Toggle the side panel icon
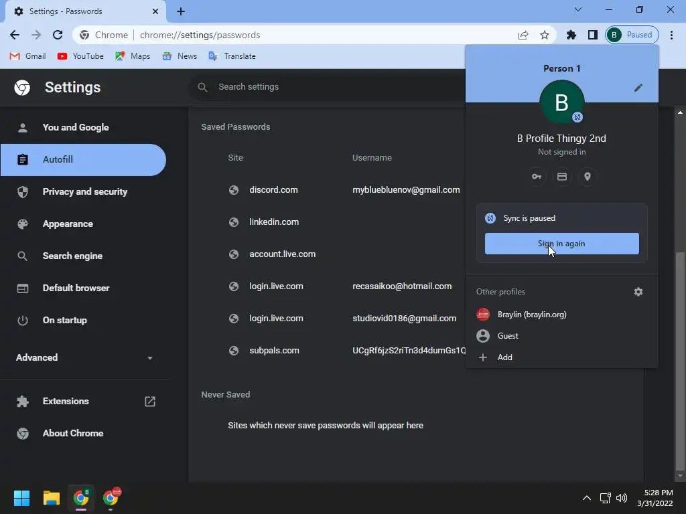 pos(592,35)
